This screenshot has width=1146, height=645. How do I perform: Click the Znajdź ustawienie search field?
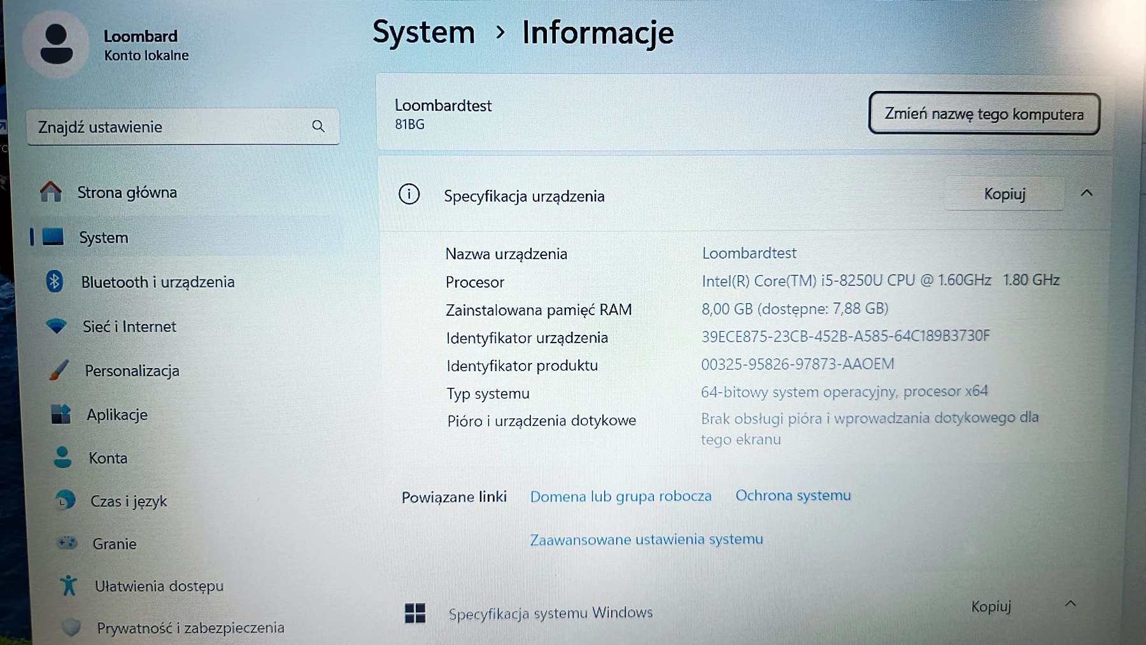coord(183,127)
